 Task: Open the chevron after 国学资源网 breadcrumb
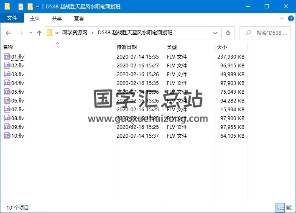tap(92, 33)
